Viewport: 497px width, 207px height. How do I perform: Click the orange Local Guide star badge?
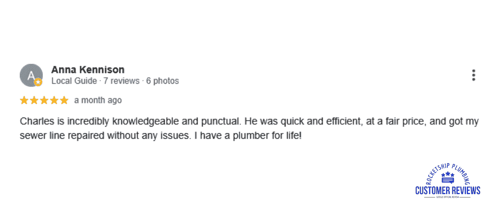(x=38, y=82)
